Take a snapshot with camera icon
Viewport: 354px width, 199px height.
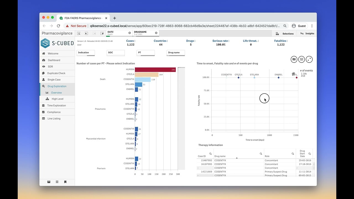pos(294,59)
